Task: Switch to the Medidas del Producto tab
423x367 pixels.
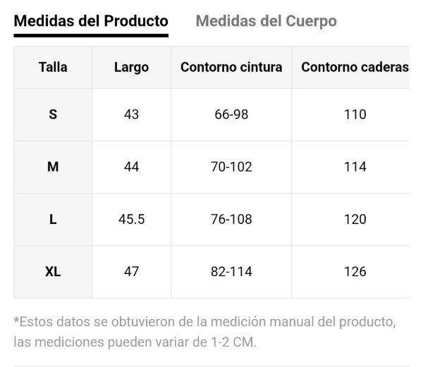Action: [91, 21]
